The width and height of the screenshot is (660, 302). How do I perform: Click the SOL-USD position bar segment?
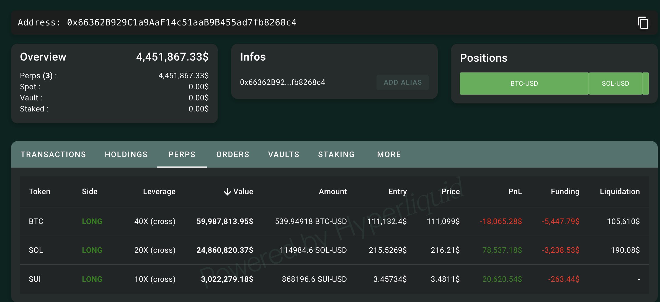point(615,84)
